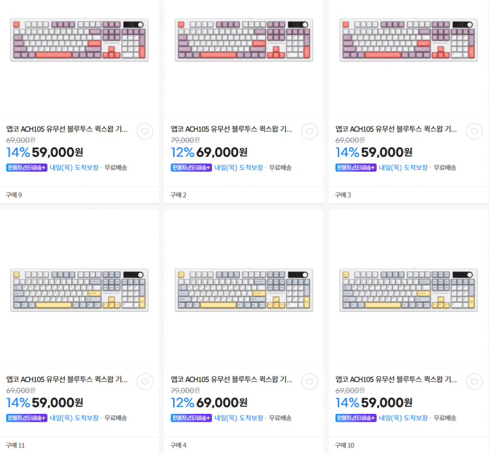Like the yellow keyboard showing 구매 10
The width and height of the screenshot is (489, 453).
click(474, 381)
